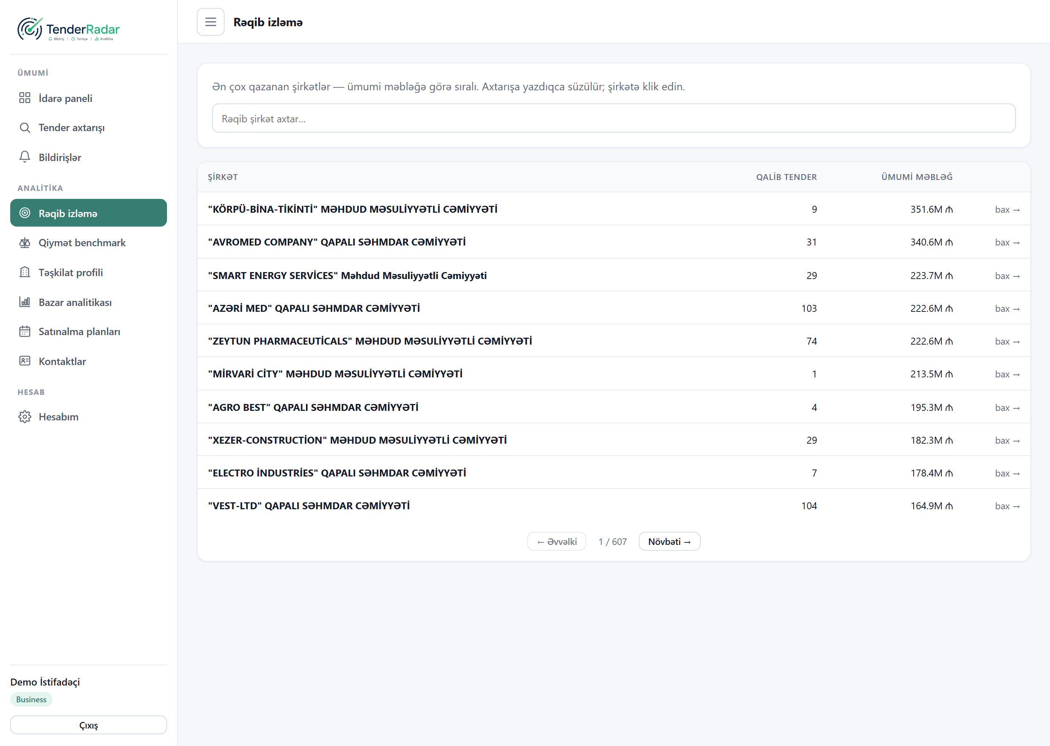
Task: View AGRO BEST details via bax
Action: coord(1007,408)
